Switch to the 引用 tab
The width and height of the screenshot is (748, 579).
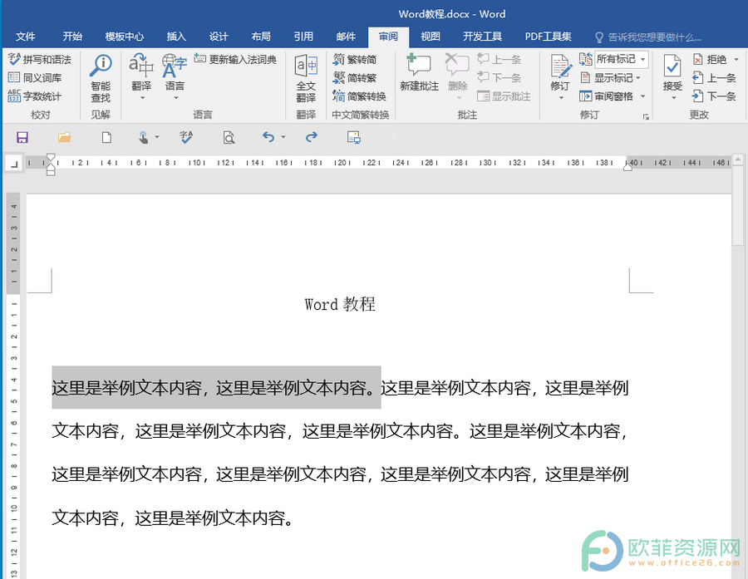pos(303,37)
